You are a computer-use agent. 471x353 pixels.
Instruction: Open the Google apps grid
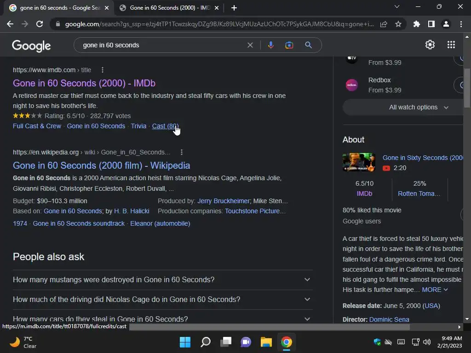pos(451,45)
